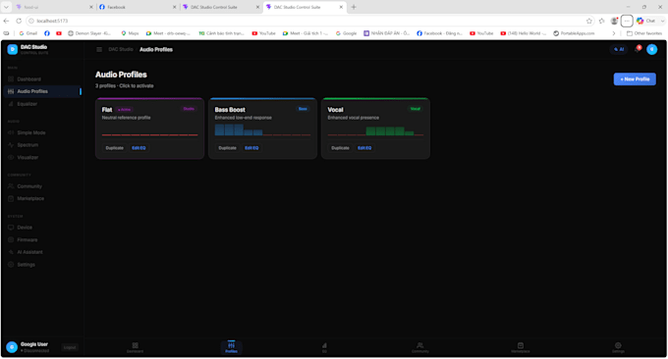The image size is (668, 359).
Task: Go to EQ in the bottom navigation
Action: tap(324, 347)
